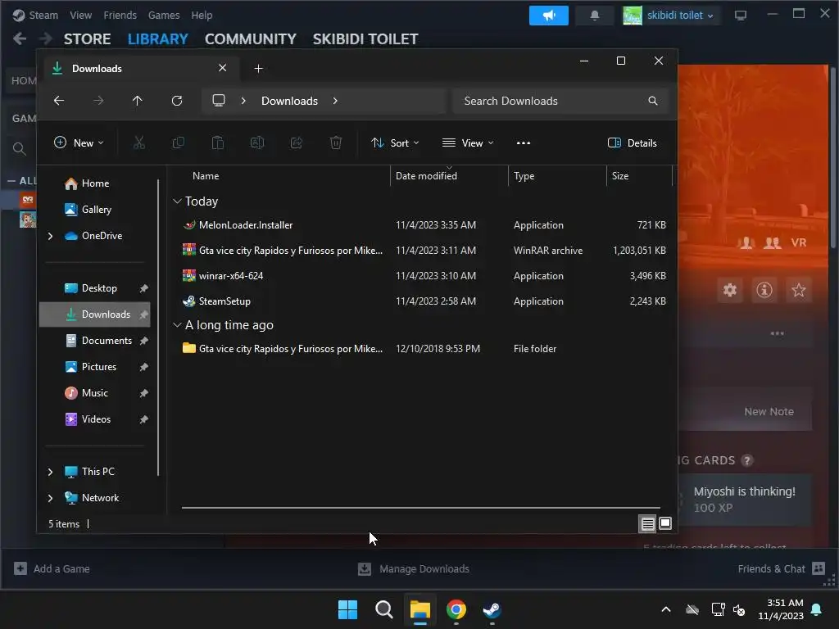Switch to details list view layout

tap(647, 523)
